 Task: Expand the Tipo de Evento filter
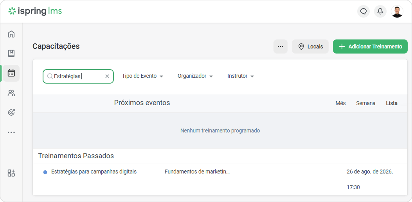point(142,76)
